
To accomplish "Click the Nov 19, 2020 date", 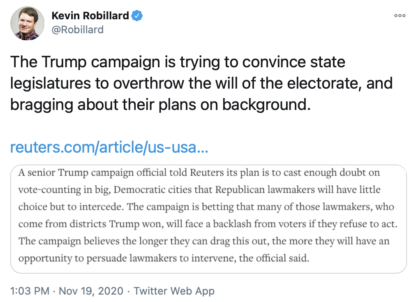I will [91, 291].
